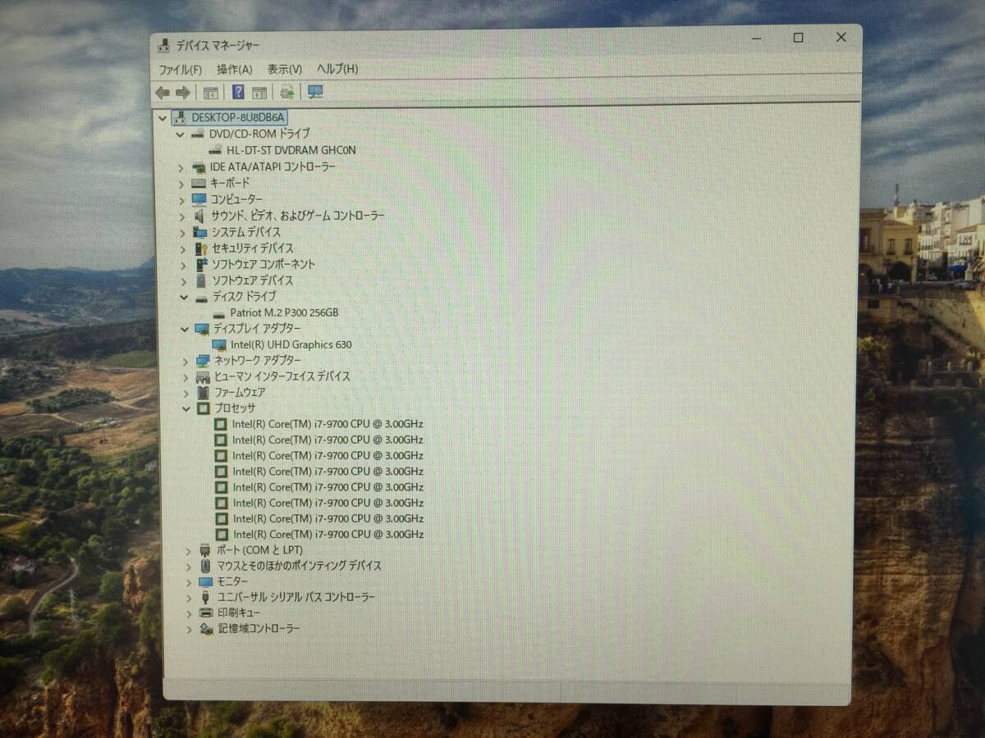Image resolution: width=985 pixels, height=738 pixels.
Task: Open the 表示(V) menu
Action: tap(285, 69)
